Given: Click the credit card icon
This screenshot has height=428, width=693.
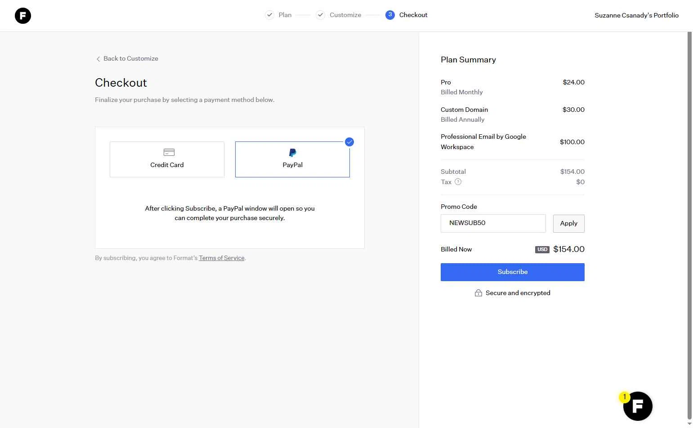Looking at the screenshot, I should point(169,152).
